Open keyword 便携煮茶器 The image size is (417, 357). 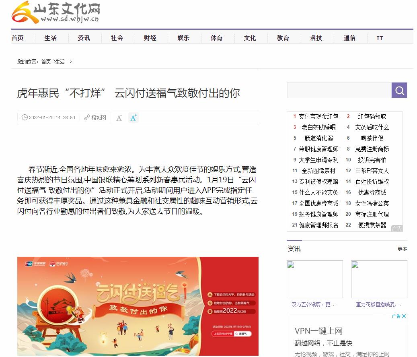[x=372, y=225]
